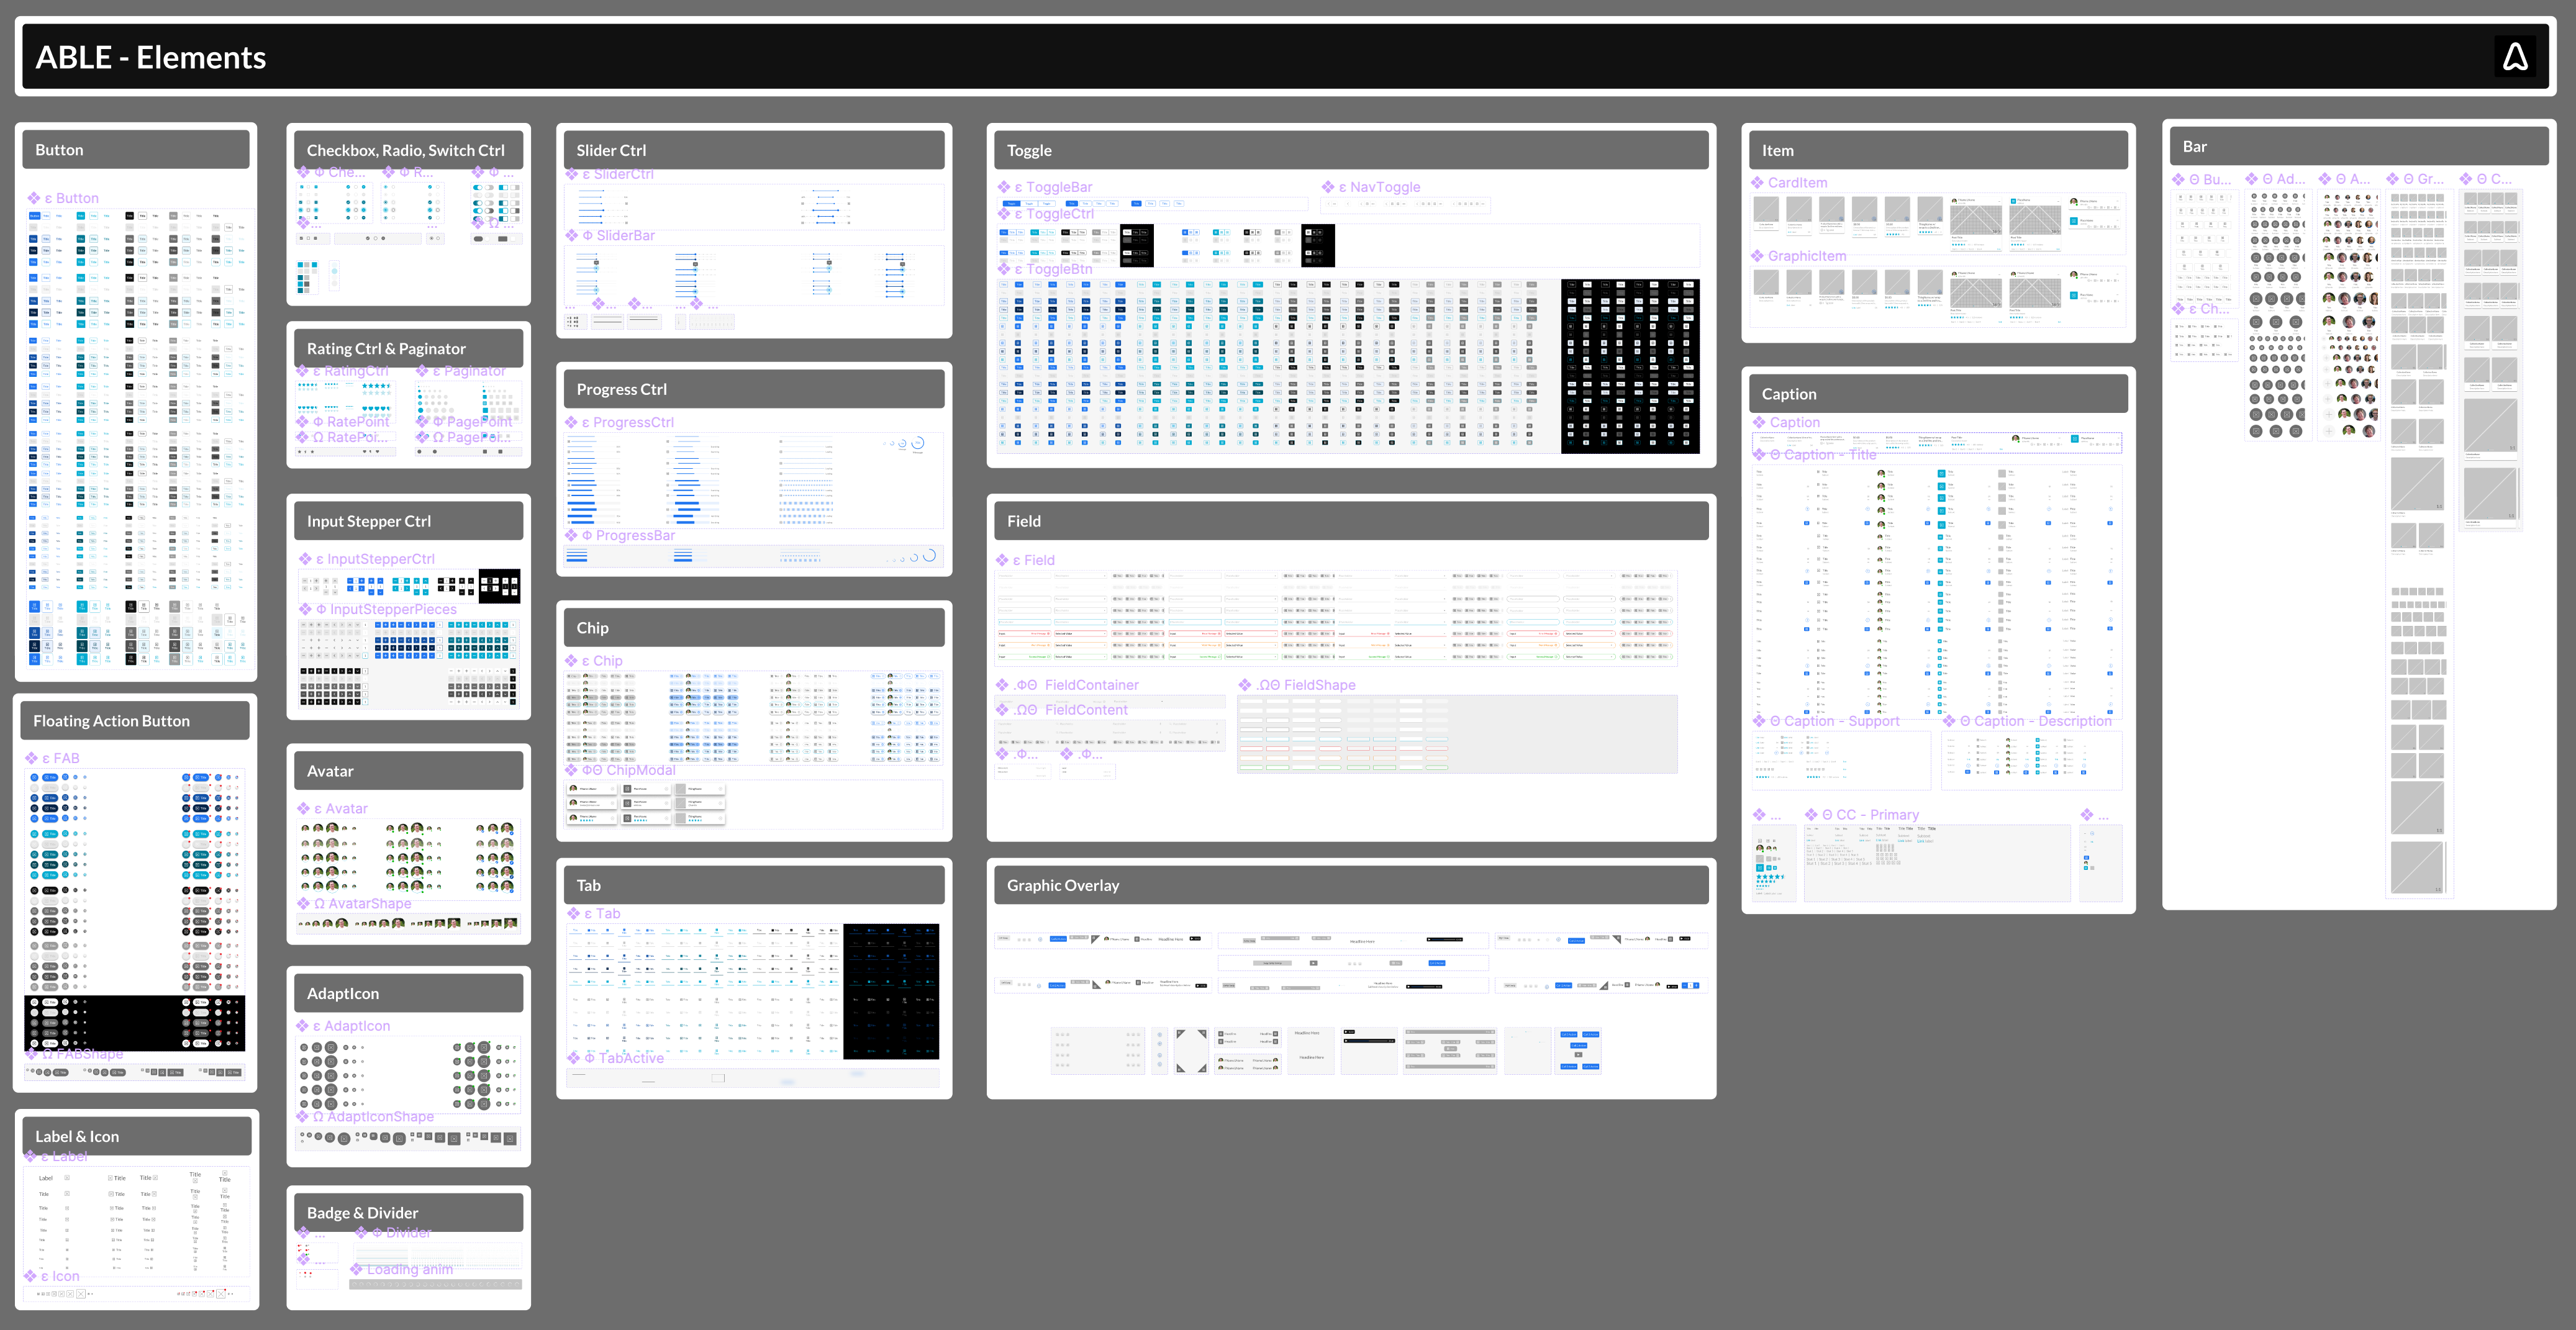The width and height of the screenshot is (2576, 1330).
Task: Click the component icon next to ε Chip
Action: click(x=572, y=661)
